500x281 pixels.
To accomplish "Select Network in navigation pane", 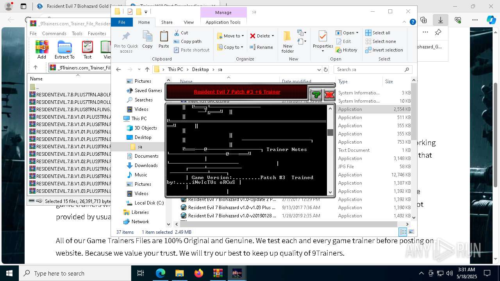I will click(x=140, y=221).
